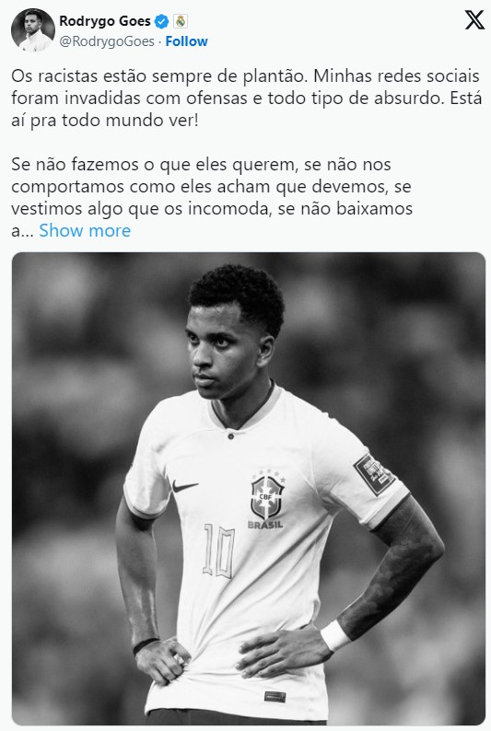The width and height of the screenshot is (491, 731).
Task: Open the black-and-white player photo
Action: tap(249, 489)
